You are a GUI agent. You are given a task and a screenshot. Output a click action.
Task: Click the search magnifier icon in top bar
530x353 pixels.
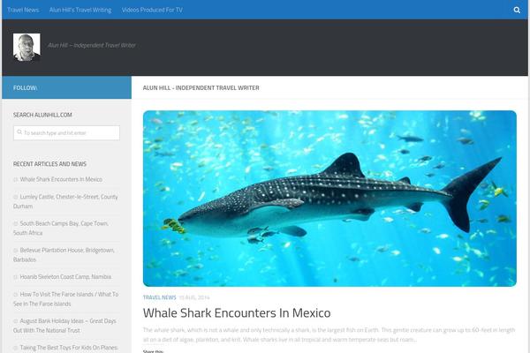click(517, 10)
